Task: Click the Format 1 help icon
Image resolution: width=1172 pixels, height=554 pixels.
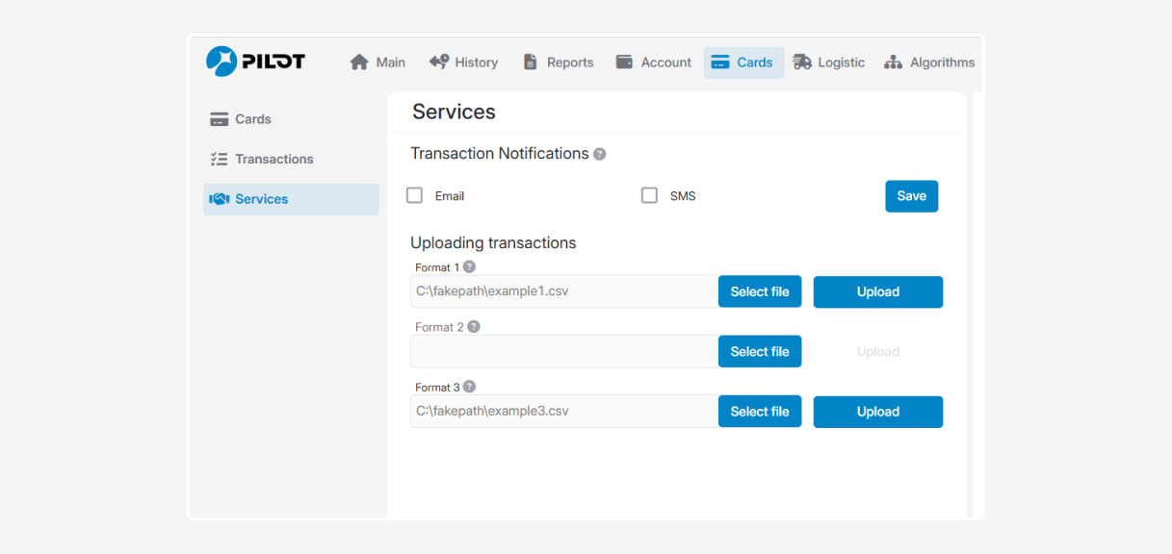Action: pyautogui.click(x=469, y=266)
